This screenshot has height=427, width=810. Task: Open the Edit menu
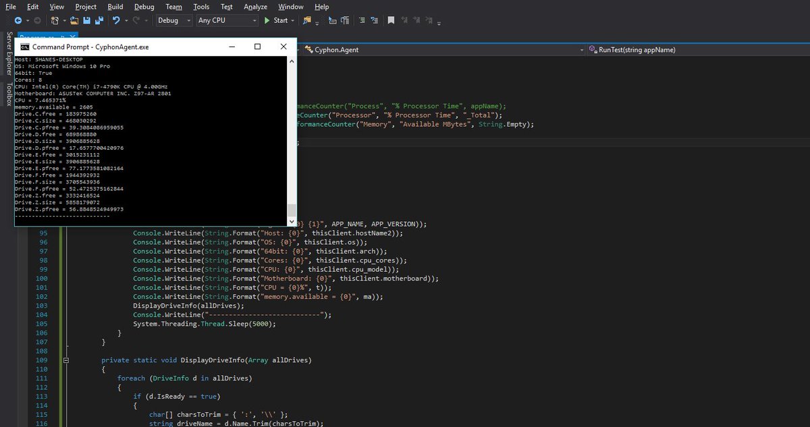[x=32, y=7]
